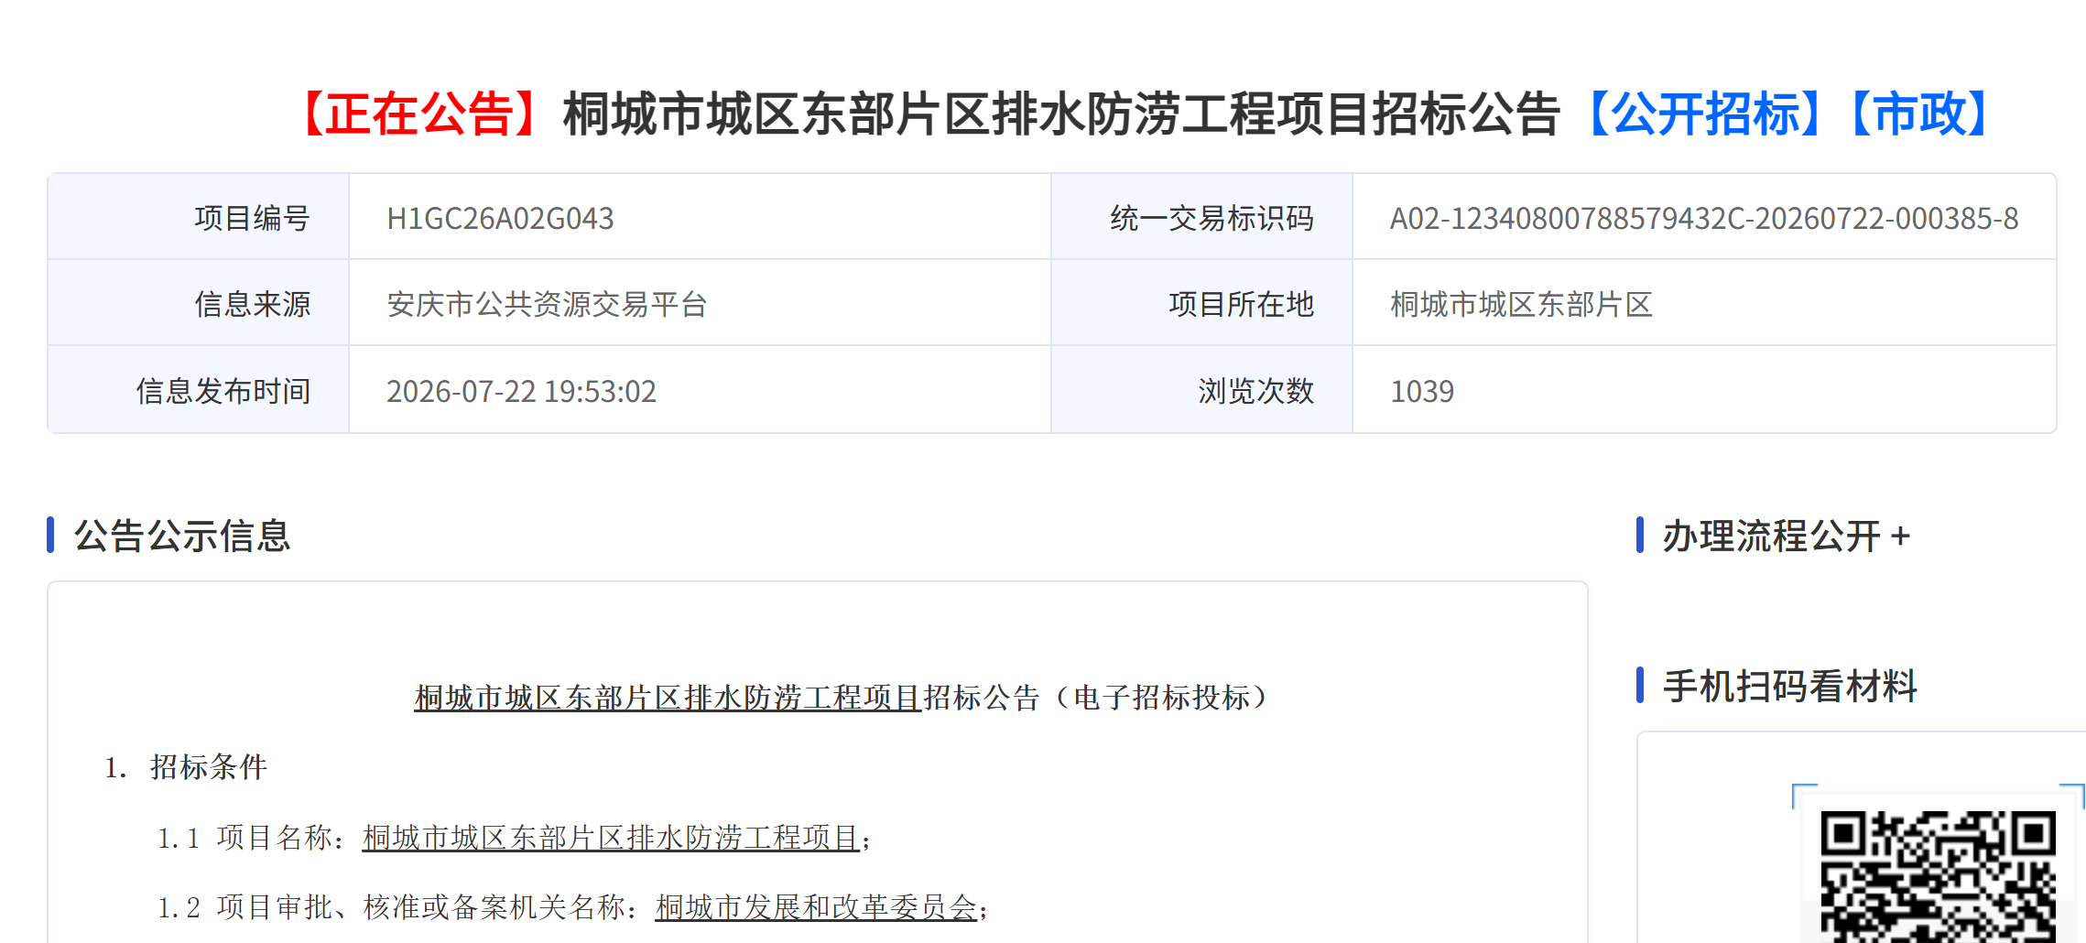Click the 项目编号 label cell
The image size is (2086, 943).
coord(199,218)
